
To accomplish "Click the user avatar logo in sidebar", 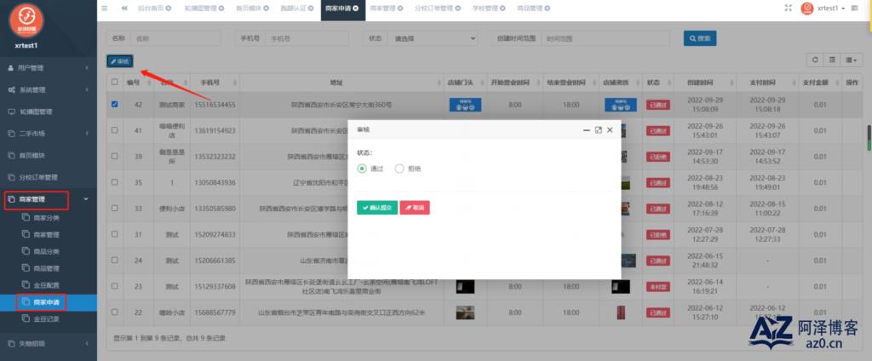I will (26, 20).
